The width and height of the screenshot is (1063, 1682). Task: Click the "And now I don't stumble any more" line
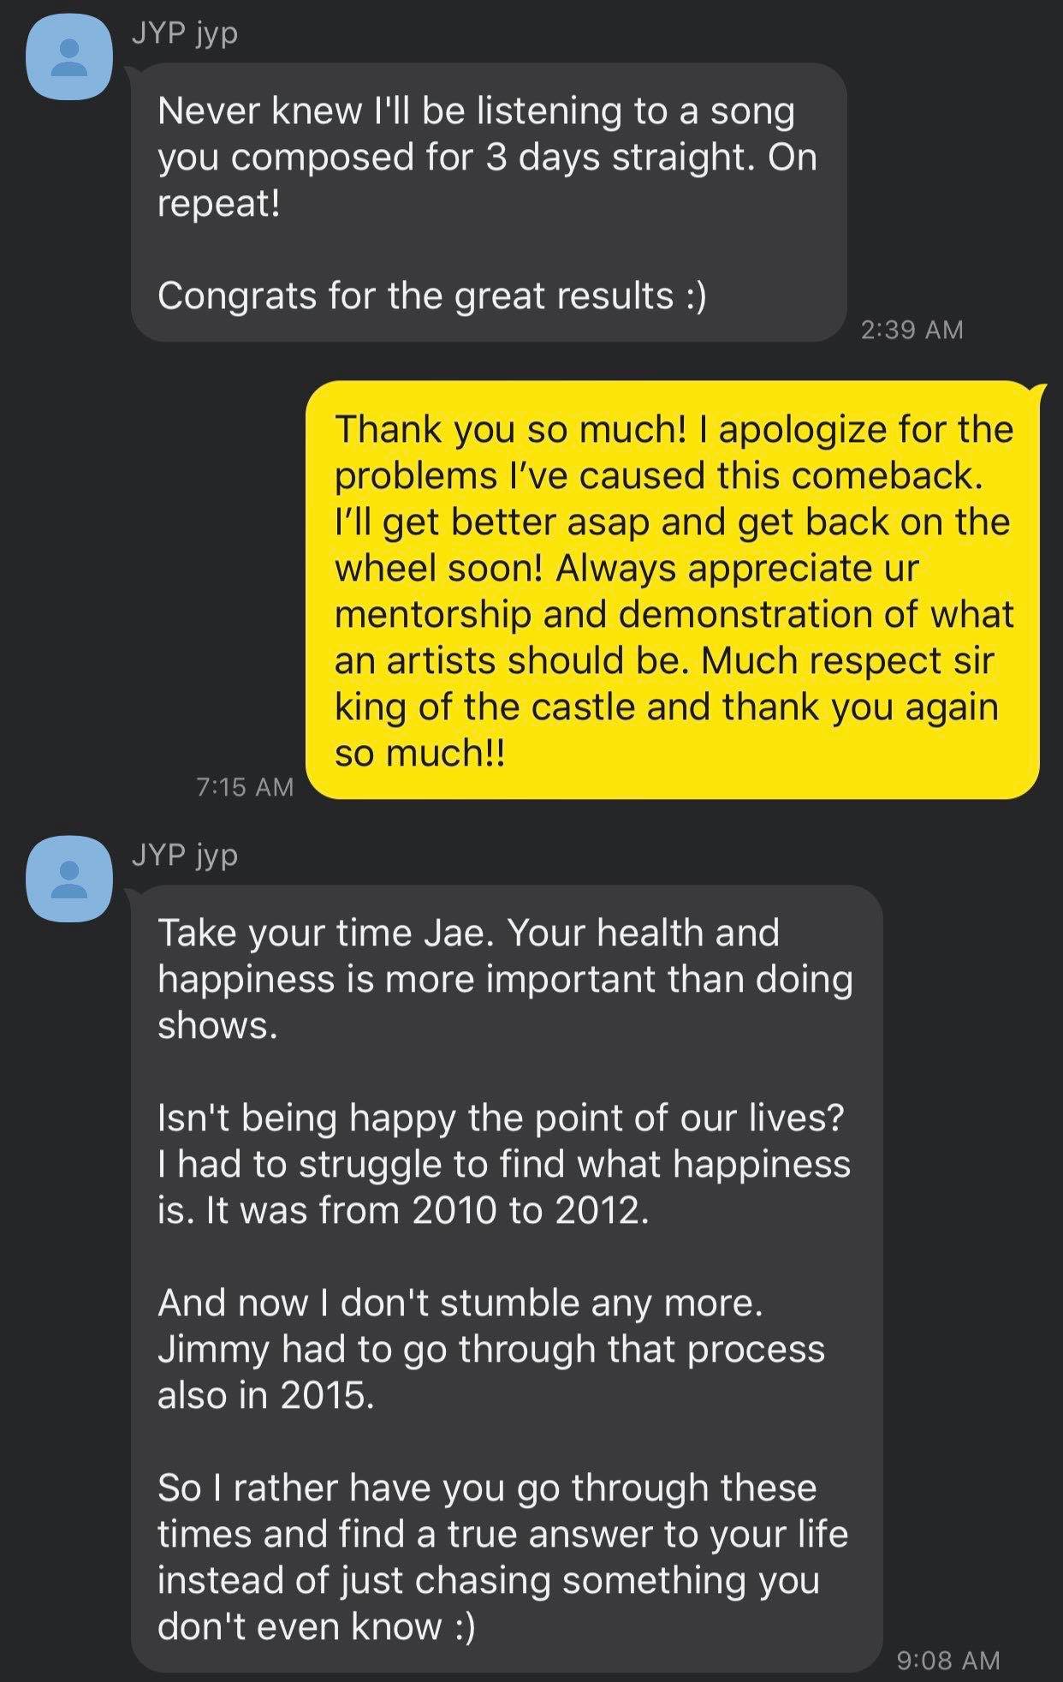point(460,1303)
